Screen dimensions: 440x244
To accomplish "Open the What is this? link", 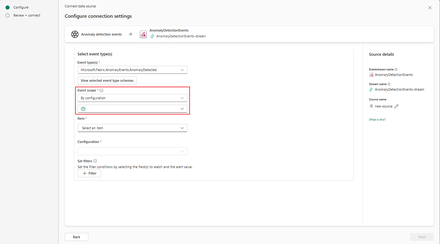I will [x=377, y=120].
